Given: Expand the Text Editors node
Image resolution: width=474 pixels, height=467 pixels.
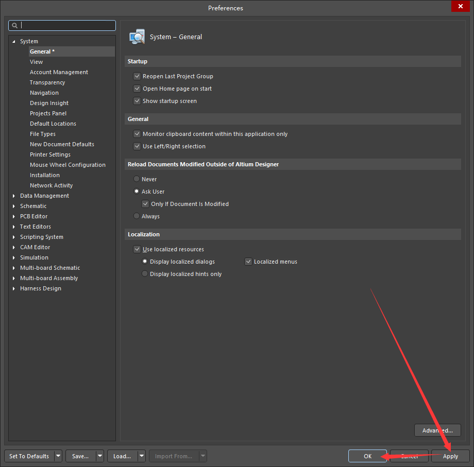Looking at the screenshot, I should pos(13,227).
